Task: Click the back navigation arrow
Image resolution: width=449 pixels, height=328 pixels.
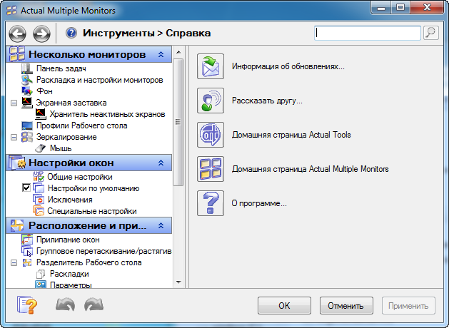Action: [18, 34]
